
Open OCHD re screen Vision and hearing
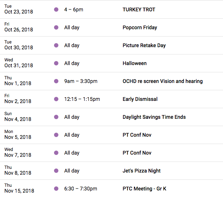[162, 81]
